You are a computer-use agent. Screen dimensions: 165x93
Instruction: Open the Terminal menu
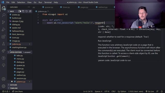click(x=48, y=2)
